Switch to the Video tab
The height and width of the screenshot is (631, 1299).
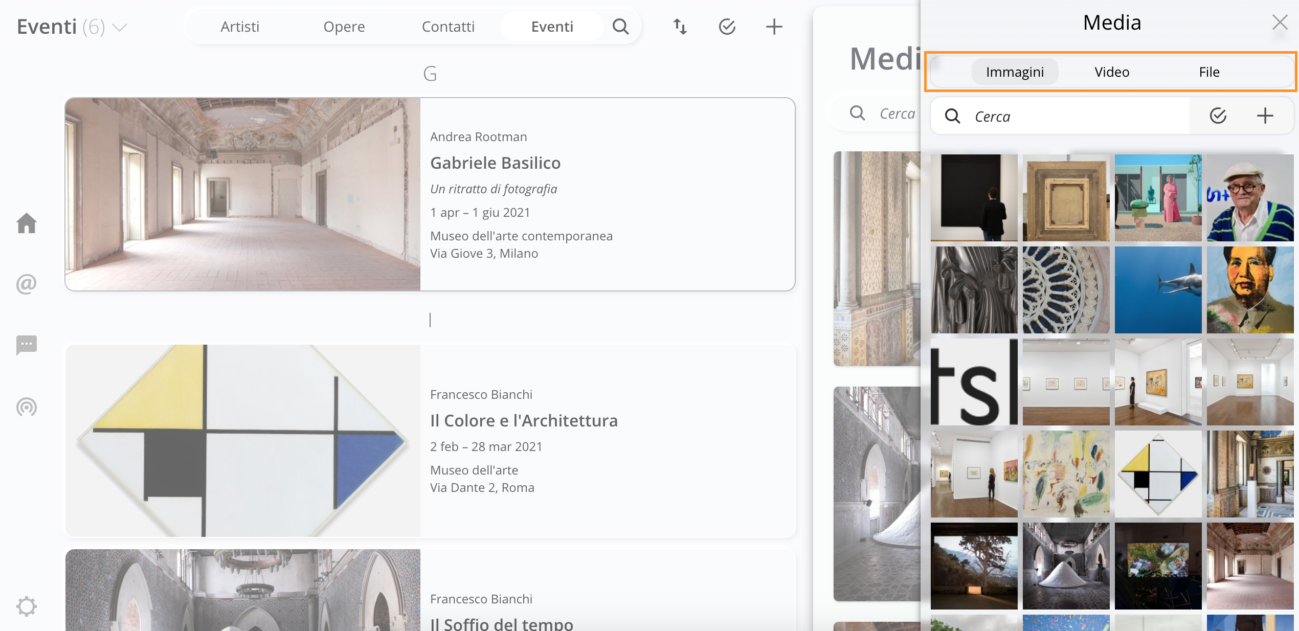[x=1112, y=72]
